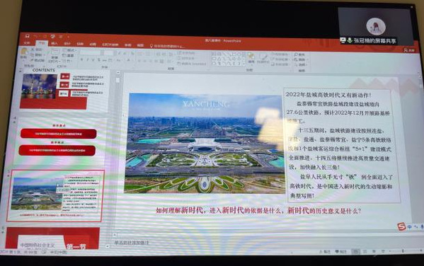Screen dimensions: 424x266
Task: Click the Format Painter (格式刷) icon
Action: coord(38,60)
